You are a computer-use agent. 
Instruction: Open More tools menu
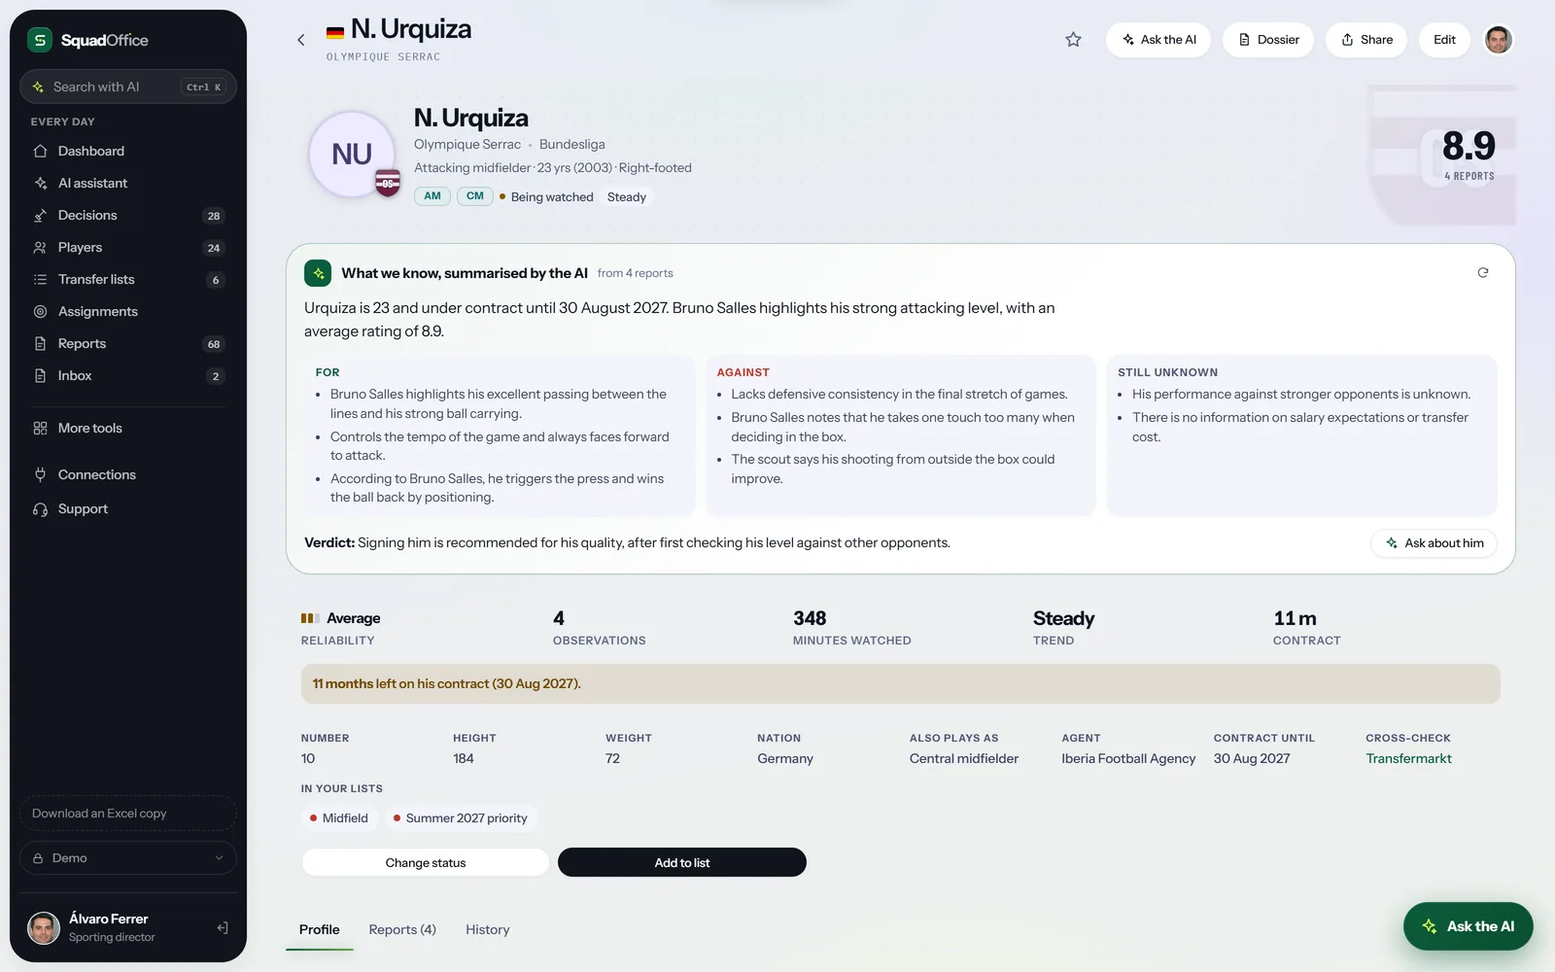[x=128, y=428]
